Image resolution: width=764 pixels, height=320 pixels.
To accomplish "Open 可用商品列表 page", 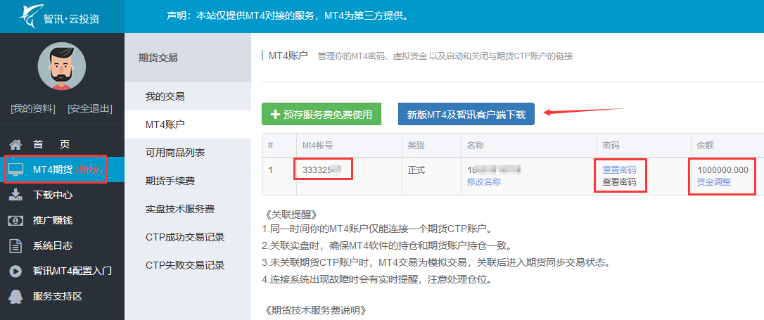I will pyautogui.click(x=175, y=153).
